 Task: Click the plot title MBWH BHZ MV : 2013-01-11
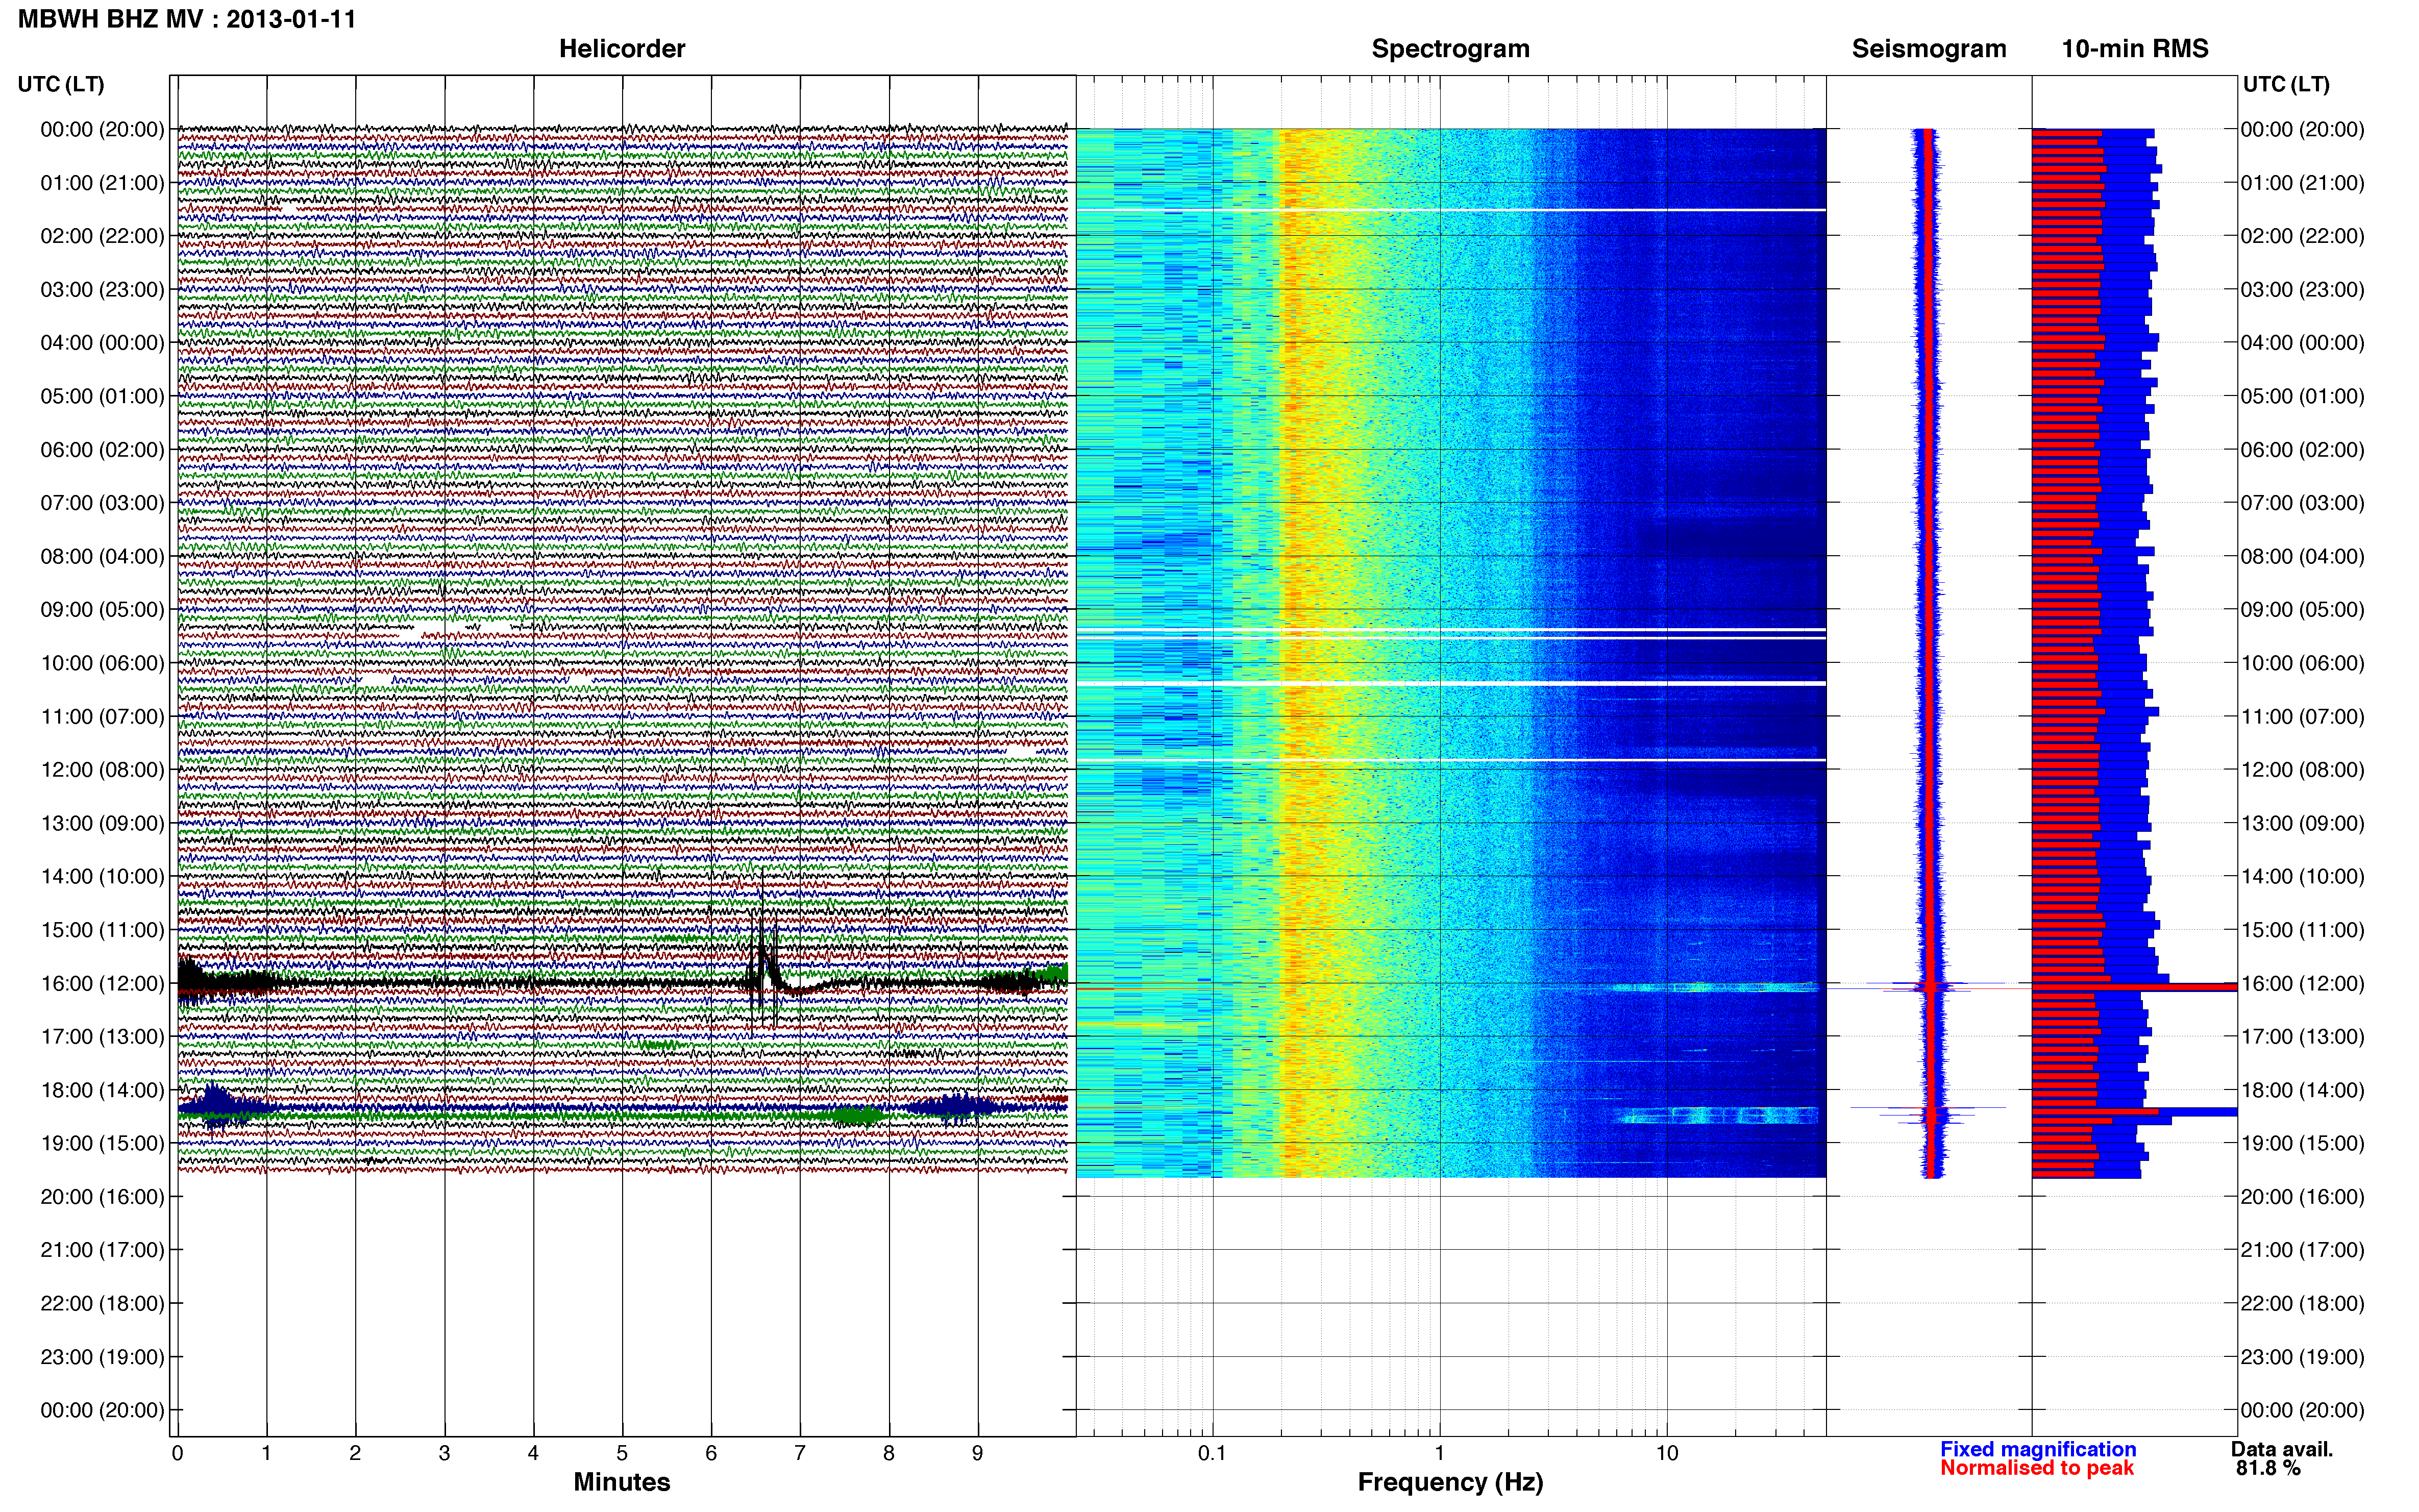click(187, 19)
